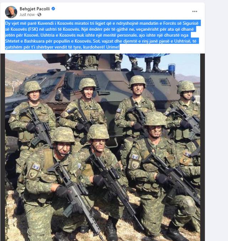Click the helmet of the front-left kneeling soldier
The image size is (228, 241).
click(x=63, y=135)
